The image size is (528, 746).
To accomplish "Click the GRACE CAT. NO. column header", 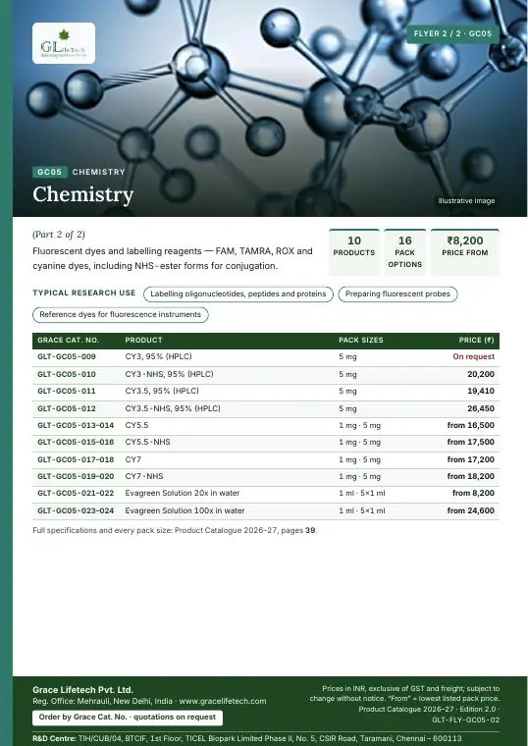I will pos(68,341).
